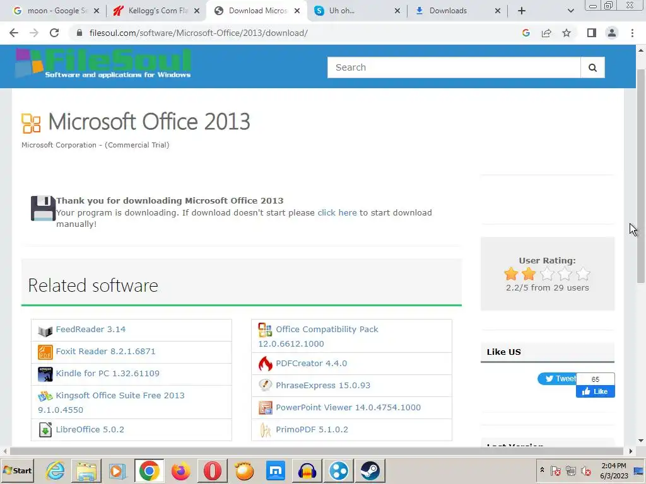646x484 pixels.
Task: Rate with the fifth star
Action: [583, 274]
